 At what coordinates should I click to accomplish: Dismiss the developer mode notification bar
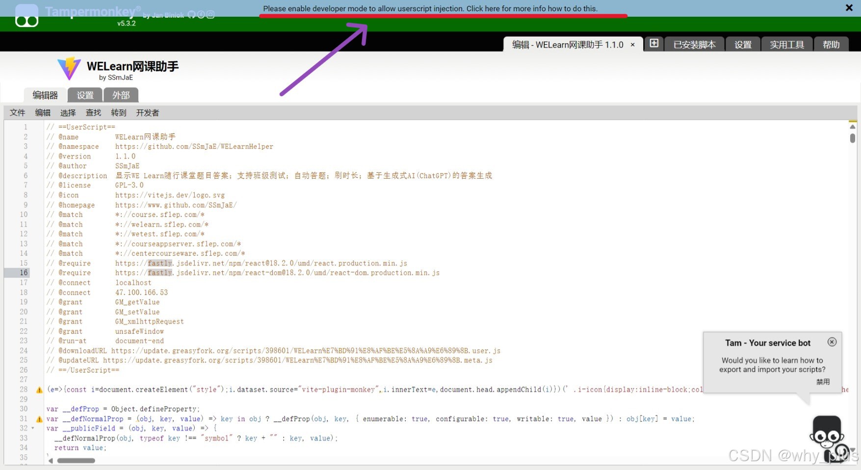[x=849, y=7]
